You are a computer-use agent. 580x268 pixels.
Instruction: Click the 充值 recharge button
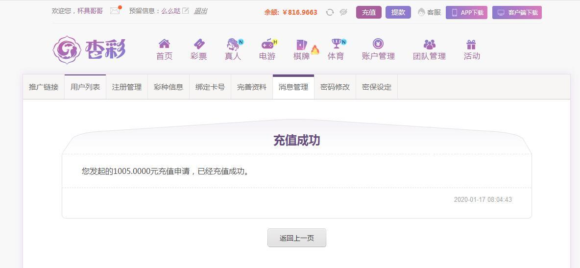point(369,12)
